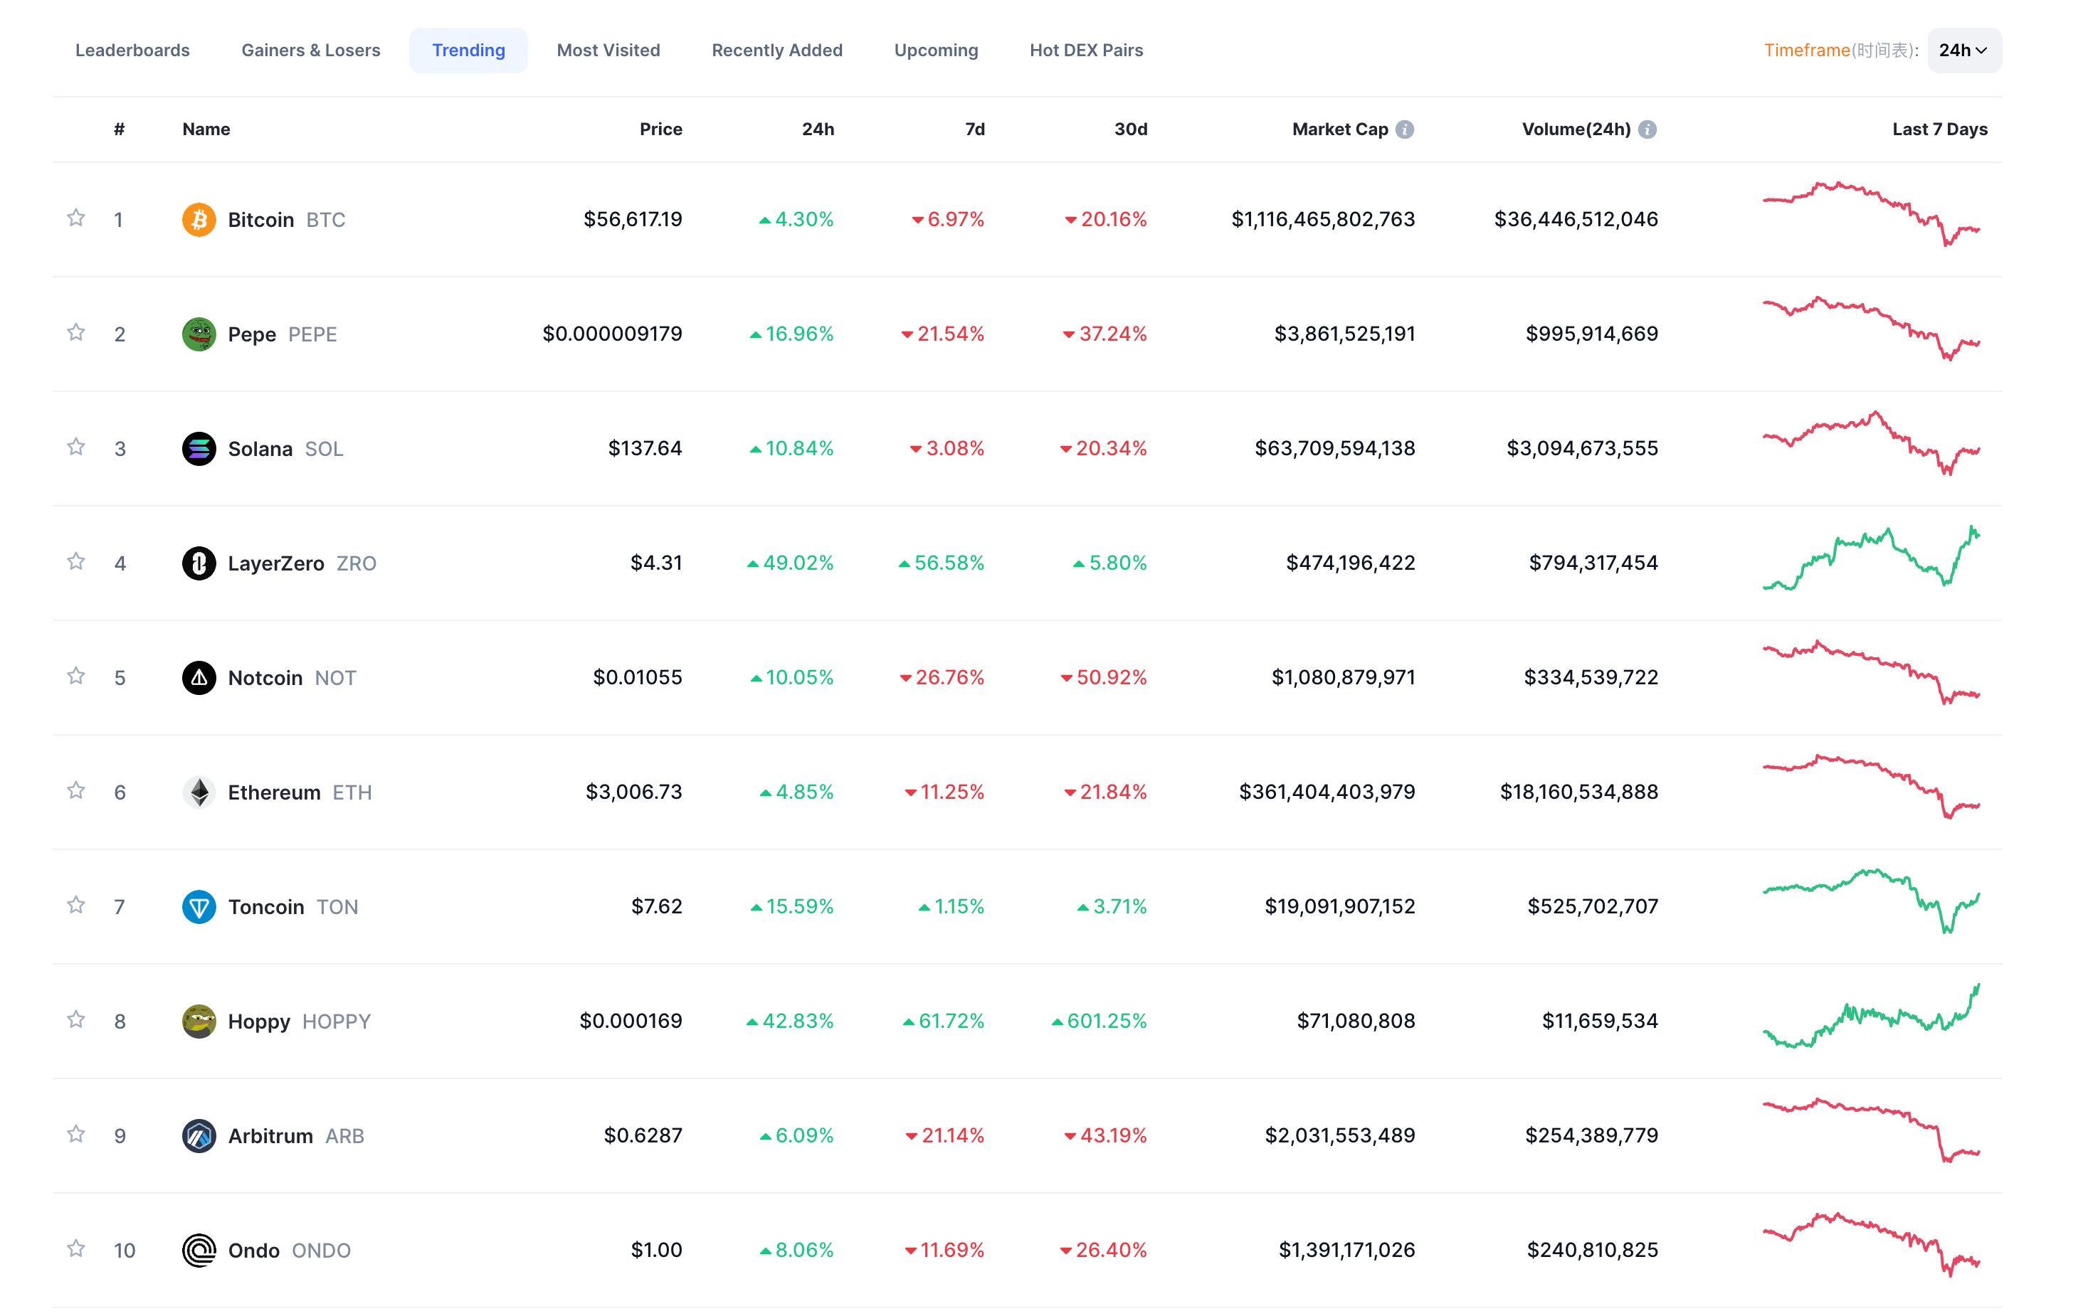
Task: Switch to Gainers & Losers tab
Action: (x=310, y=51)
